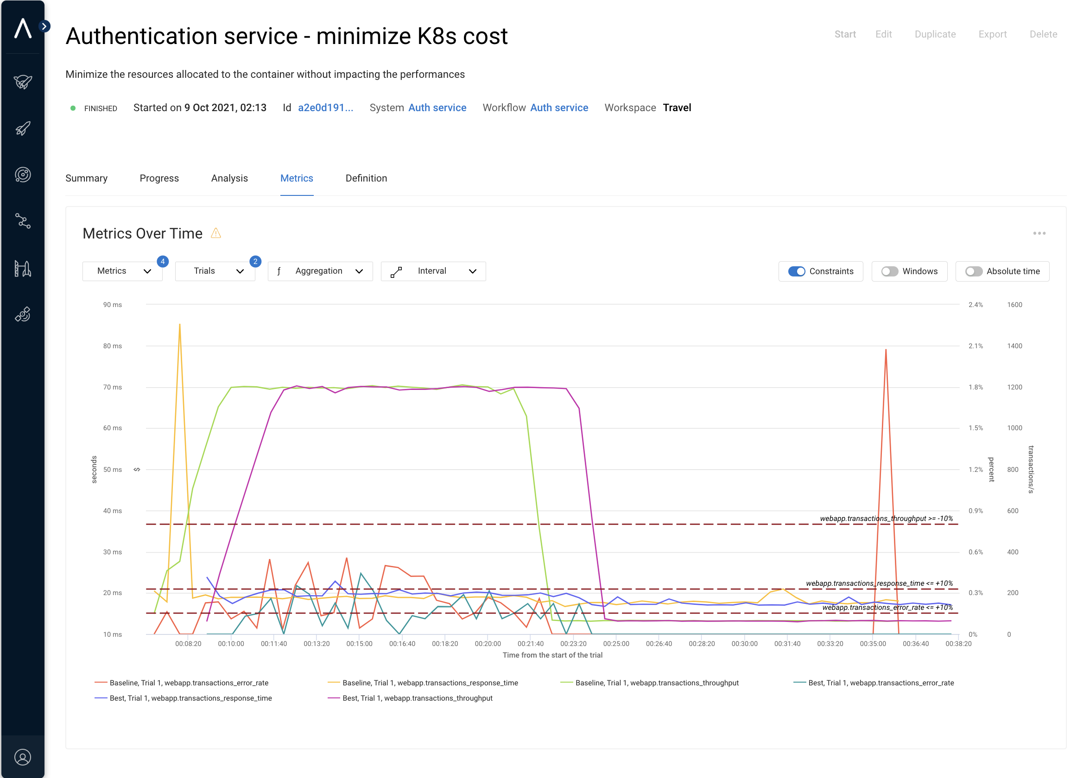Disable the Constraints toggle
This screenshot has height=778, width=1077.
point(796,271)
